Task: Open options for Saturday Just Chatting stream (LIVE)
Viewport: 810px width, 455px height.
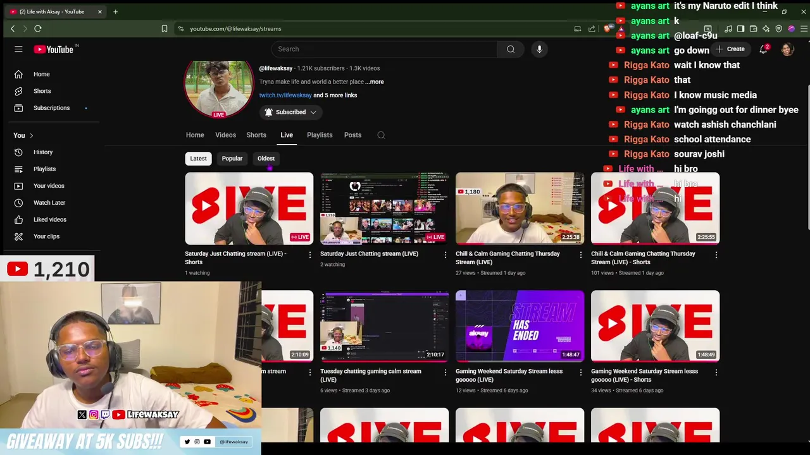Action: (x=445, y=255)
